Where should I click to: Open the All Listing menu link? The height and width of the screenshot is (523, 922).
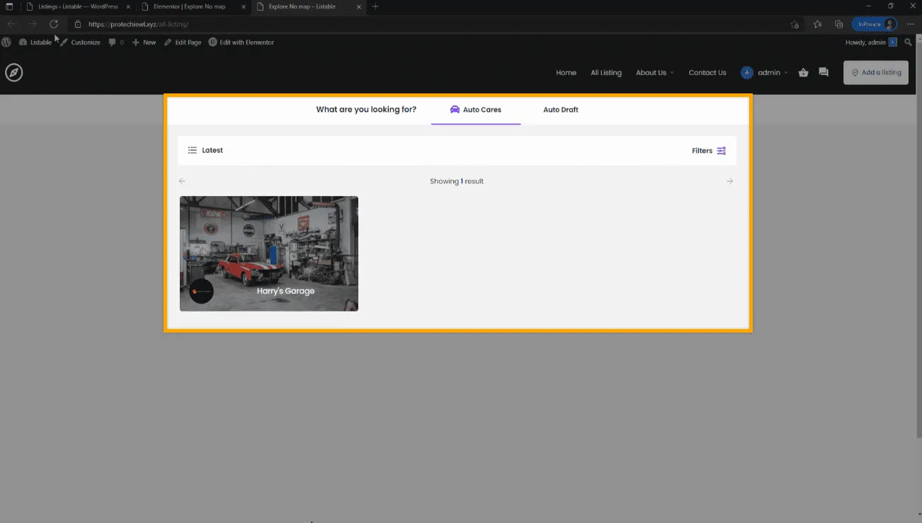coord(605,73)
